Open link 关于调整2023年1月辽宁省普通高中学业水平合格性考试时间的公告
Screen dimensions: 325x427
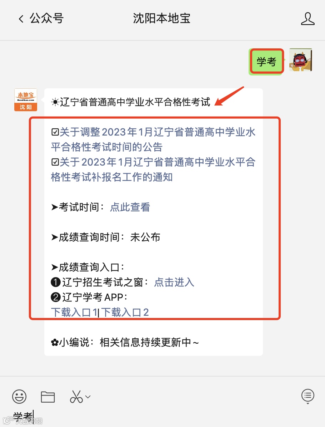pos(153,139)
